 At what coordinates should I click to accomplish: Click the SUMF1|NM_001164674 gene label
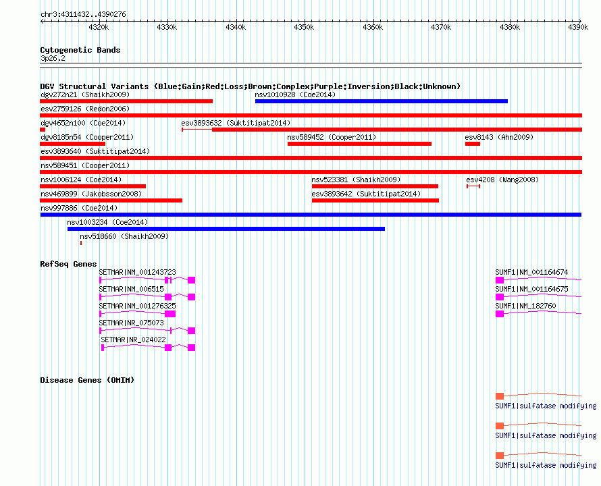tap(531, 272)
